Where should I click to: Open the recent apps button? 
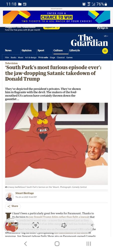click(x=89, y=244)
